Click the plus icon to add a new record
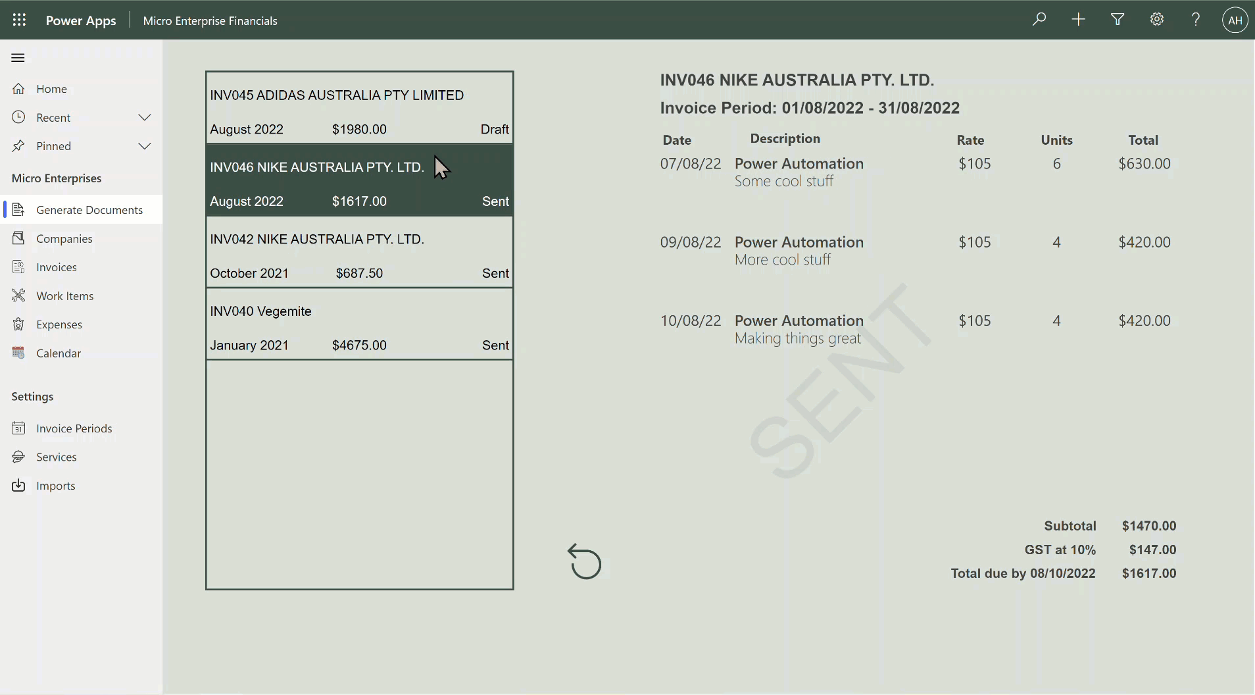 pos(1078,19)
